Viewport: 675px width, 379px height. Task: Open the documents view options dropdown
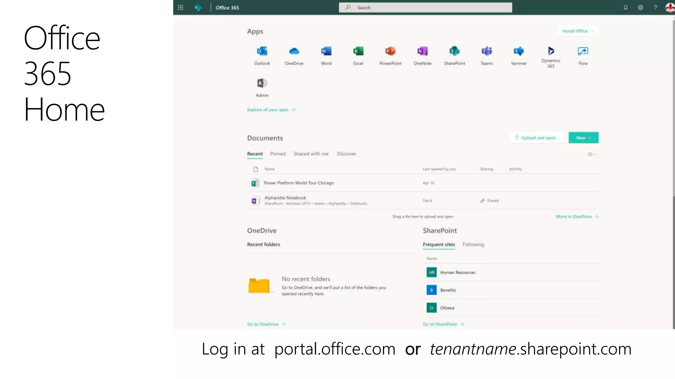tap(592, 154)
